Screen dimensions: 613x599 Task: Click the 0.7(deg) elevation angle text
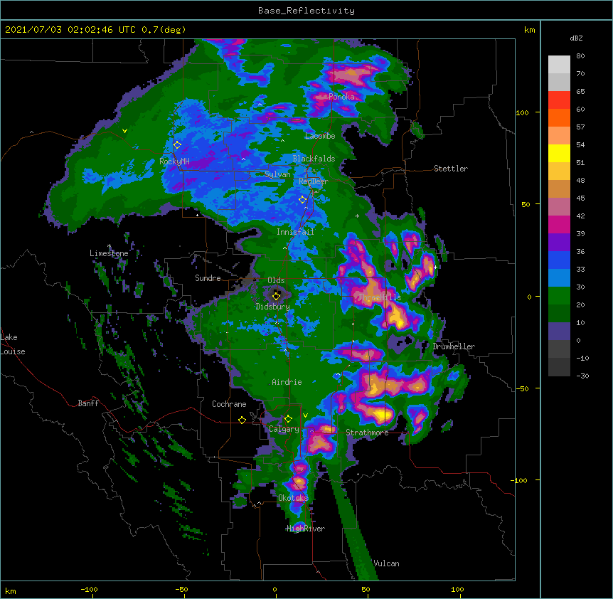(x=164, y=30)
